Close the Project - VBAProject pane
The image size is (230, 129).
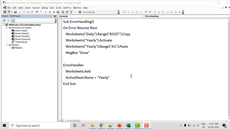55,16
